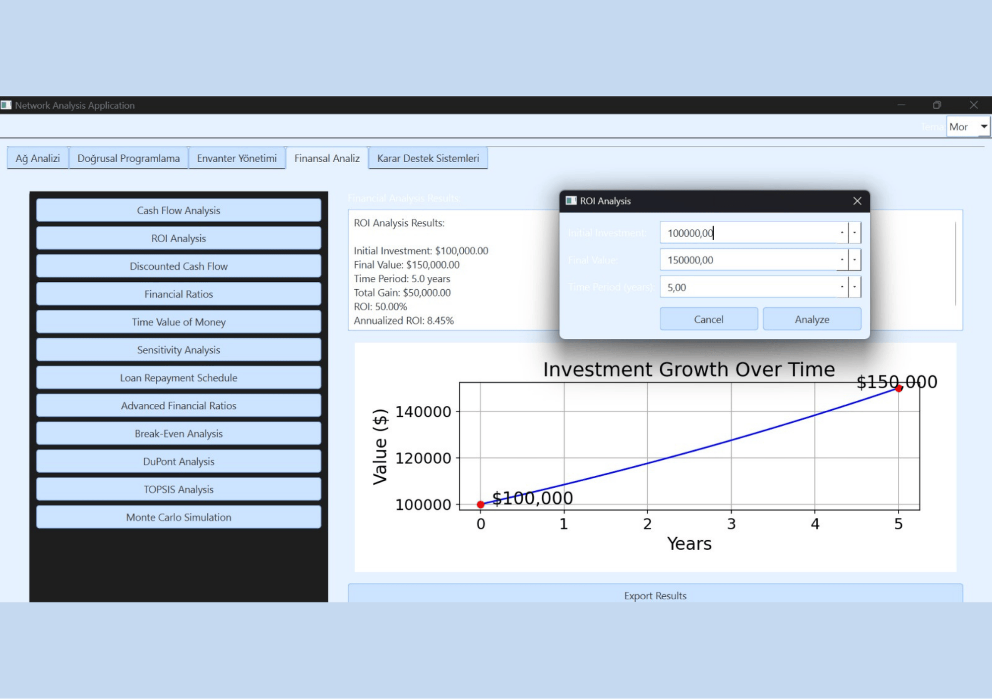
Task: Increase Time Period with up stepper
Action: tap(842, 287)
